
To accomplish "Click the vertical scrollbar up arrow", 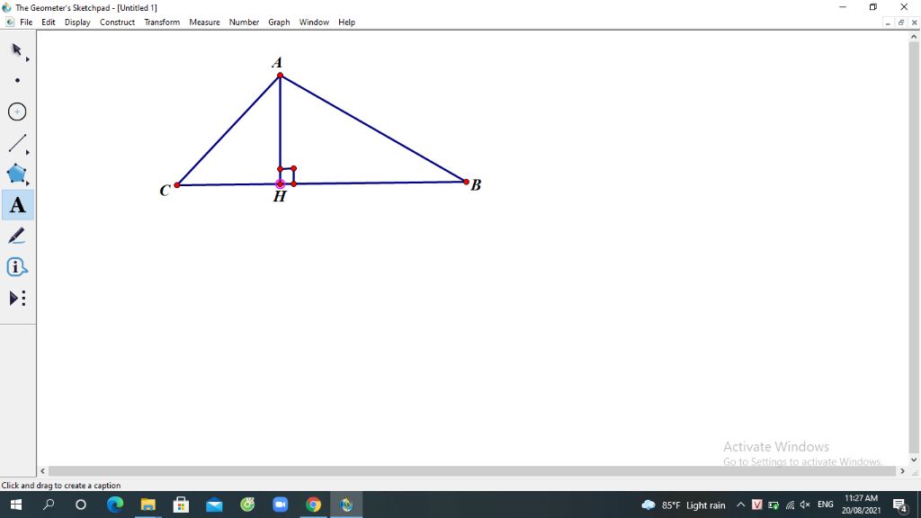I will click(914, 36).
